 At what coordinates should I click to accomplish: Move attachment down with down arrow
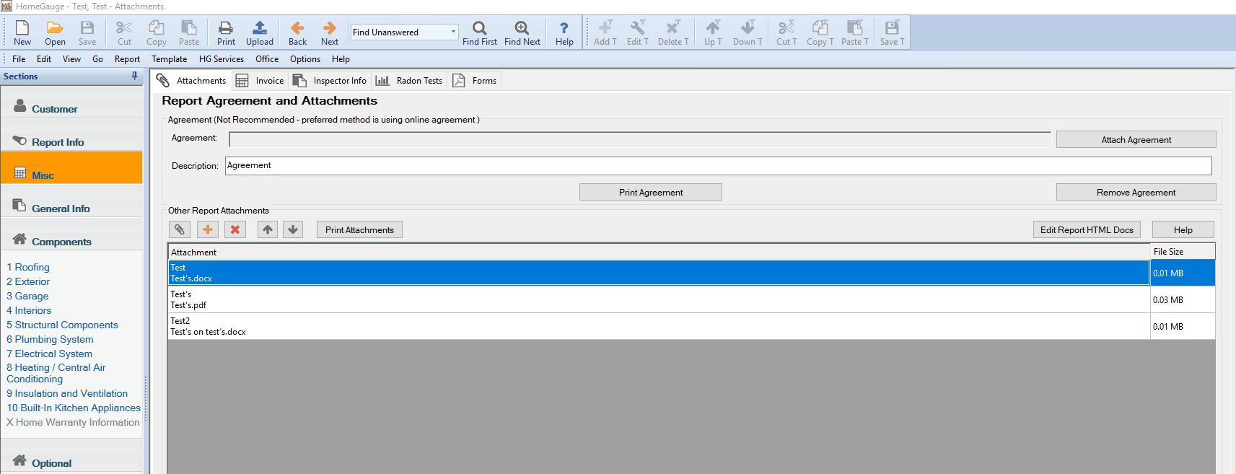point(293,229)
